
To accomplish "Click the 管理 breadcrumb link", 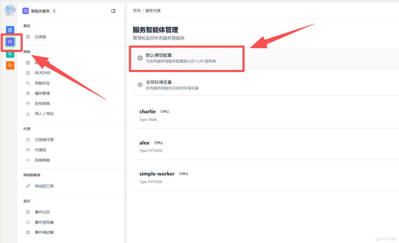I will (136, 10).
